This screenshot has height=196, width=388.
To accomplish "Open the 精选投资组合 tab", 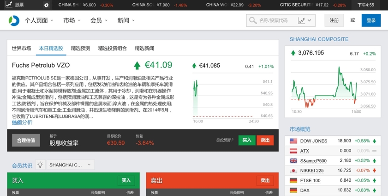I will 113,49.
